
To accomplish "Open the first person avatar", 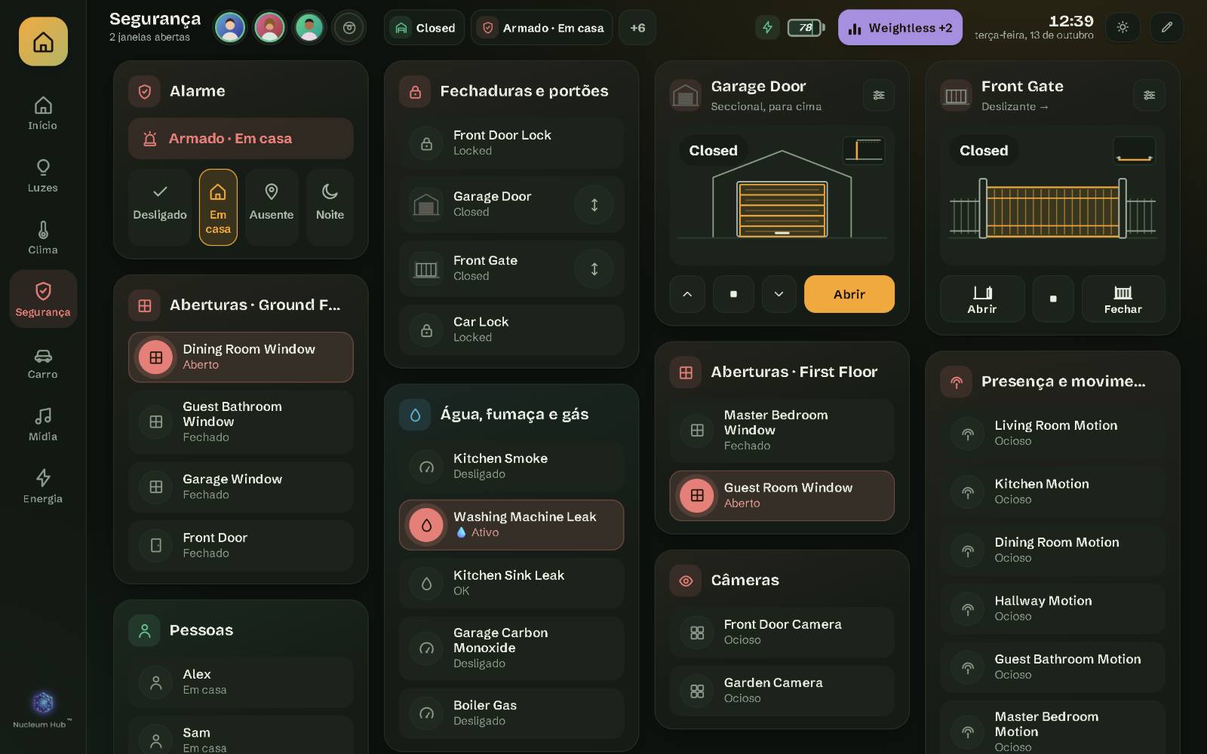I will [x=230, y=28].
